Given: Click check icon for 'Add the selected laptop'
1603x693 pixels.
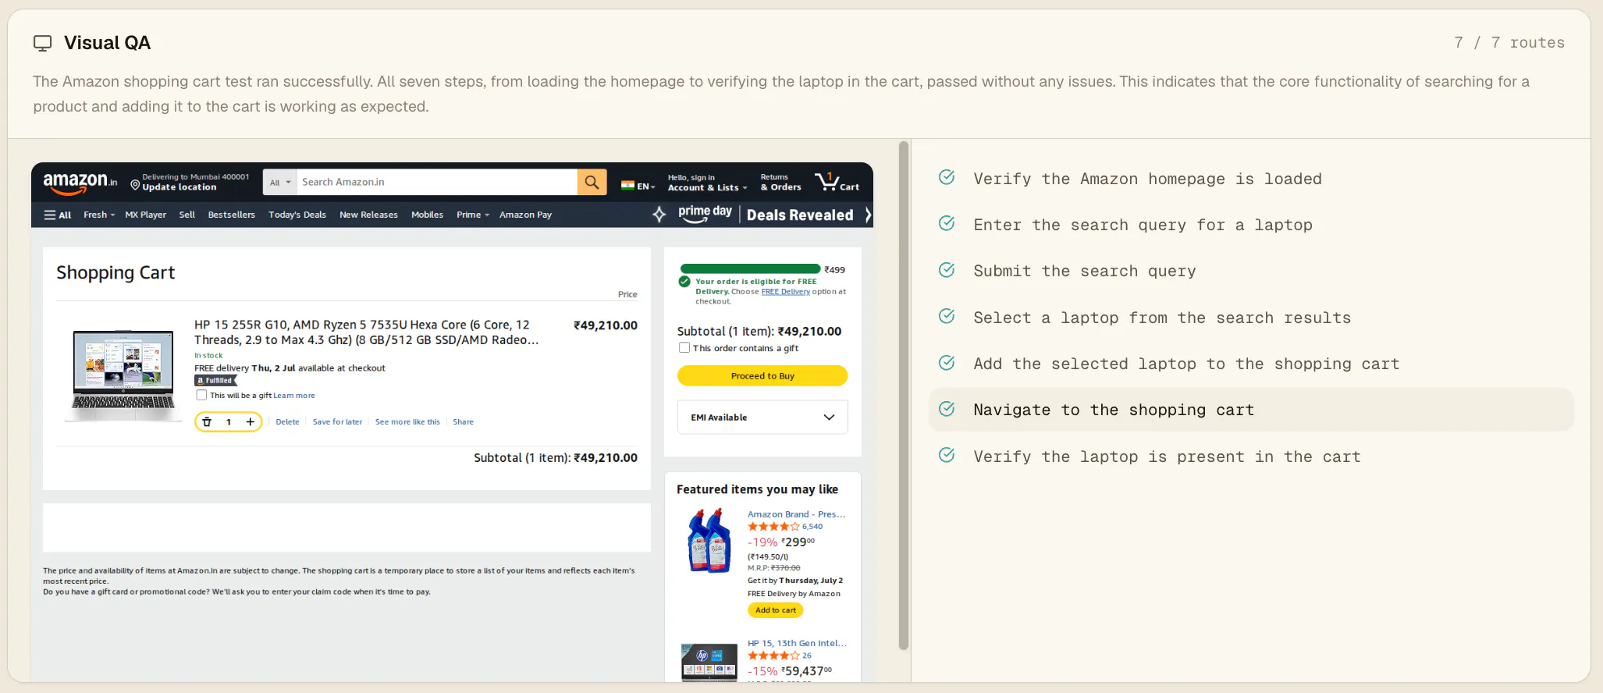Looking at the screenshot, I should click(x=947, y=363).
